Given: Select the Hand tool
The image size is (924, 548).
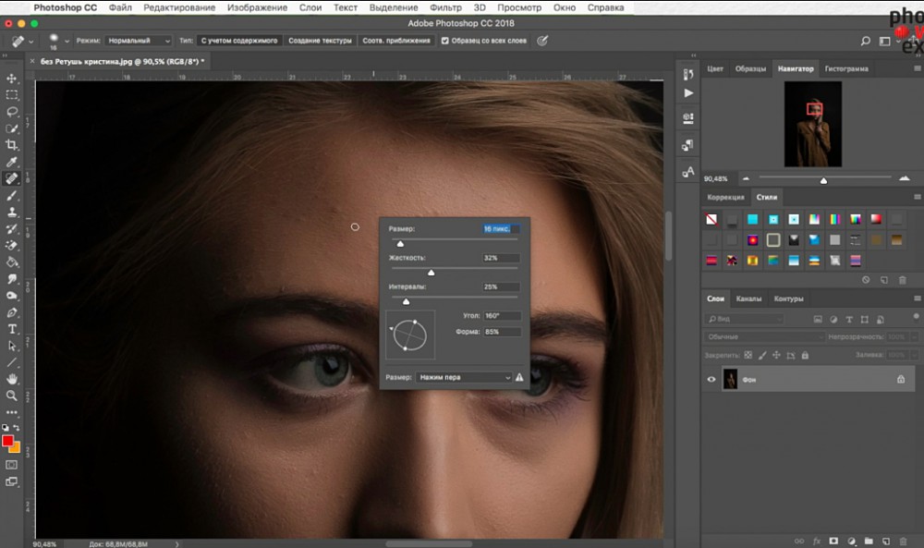Looking at the screenshot, I should tap(12, 379).
